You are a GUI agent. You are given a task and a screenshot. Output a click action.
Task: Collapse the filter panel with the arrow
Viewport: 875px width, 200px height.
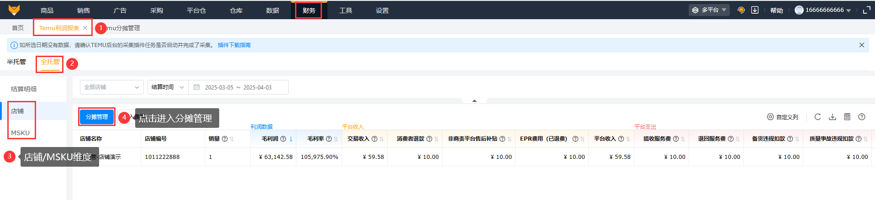coord(474,100)
